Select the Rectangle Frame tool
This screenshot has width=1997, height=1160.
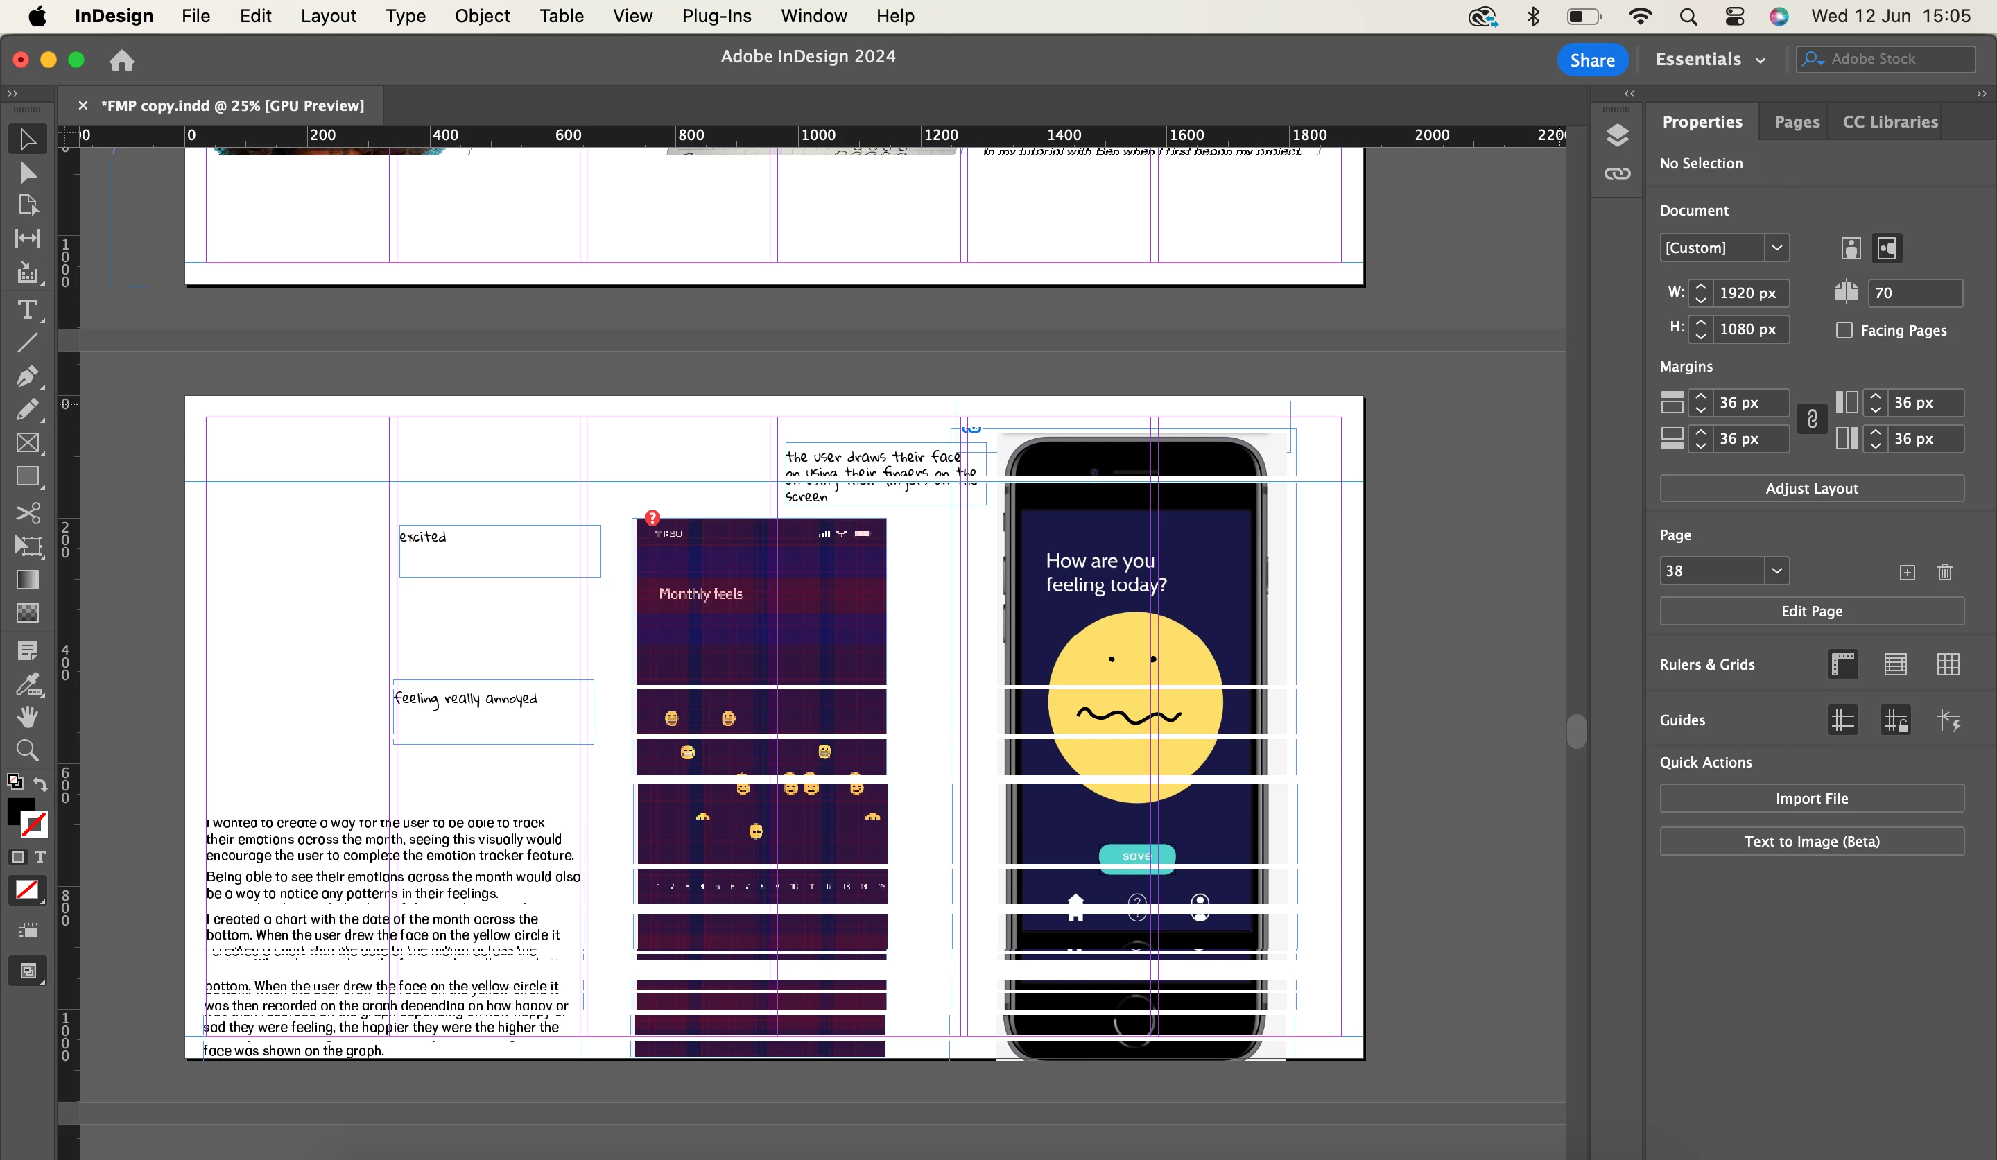coord(28,442)
